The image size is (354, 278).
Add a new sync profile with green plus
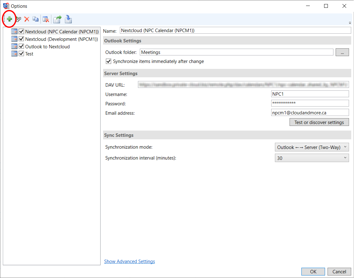[x=9, y=19]
